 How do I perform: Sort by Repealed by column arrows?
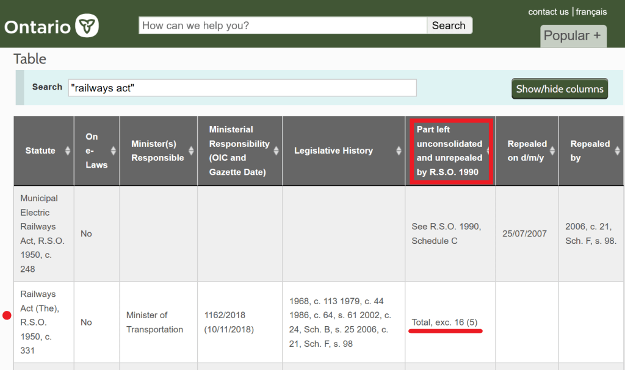coord(619,151)
